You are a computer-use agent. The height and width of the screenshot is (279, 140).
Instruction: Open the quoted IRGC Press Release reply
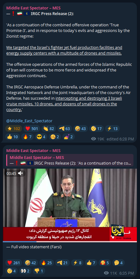[70, 160]
